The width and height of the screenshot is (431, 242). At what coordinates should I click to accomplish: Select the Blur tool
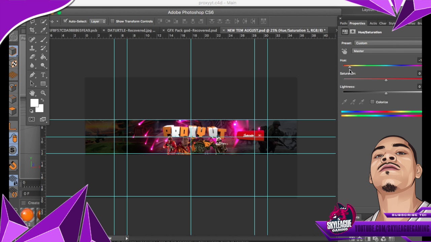click(32, 66)
